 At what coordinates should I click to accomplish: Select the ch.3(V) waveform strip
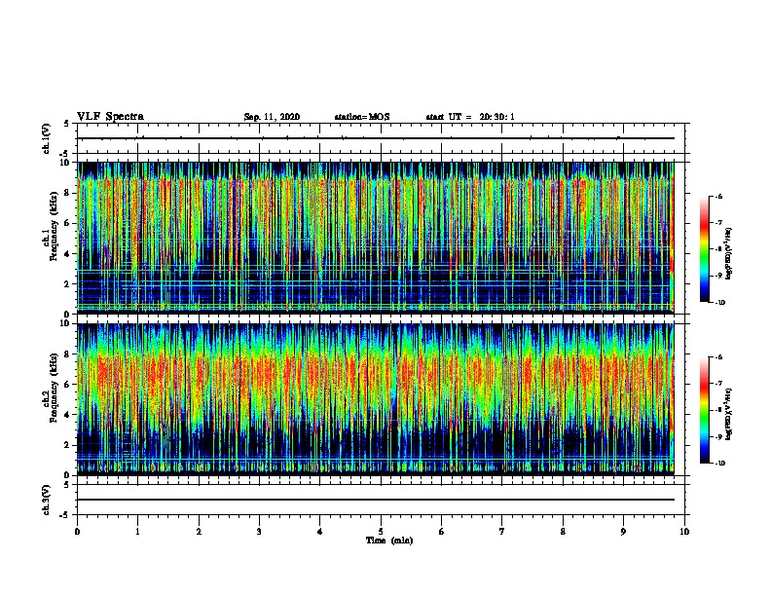(x=381, y=500)
